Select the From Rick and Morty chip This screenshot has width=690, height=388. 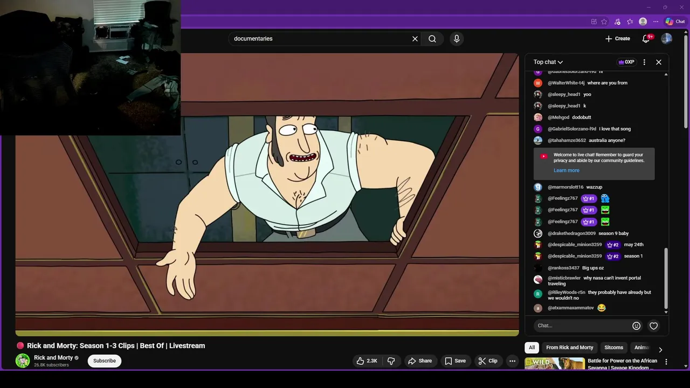(569, 348)
